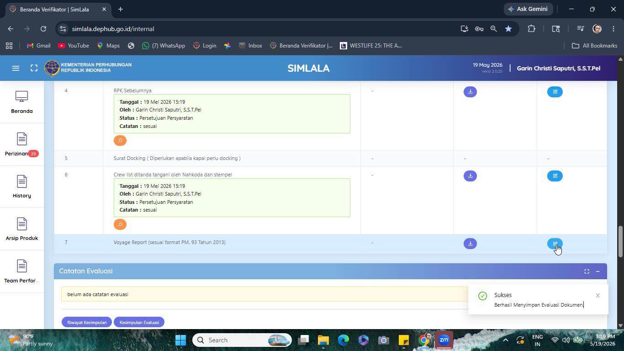Screen dimensions: 624x351
Task: Click the page vertical scrollbar thumb
Action: coord(620,241)
